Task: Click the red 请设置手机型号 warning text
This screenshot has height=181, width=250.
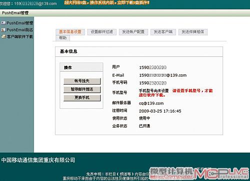Action: [176, 93]
